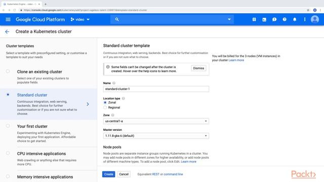The width and height of the screenshot is (324, 182).
Task: Close the Kubernetes Engine browser tab
Action: (39, 4)
